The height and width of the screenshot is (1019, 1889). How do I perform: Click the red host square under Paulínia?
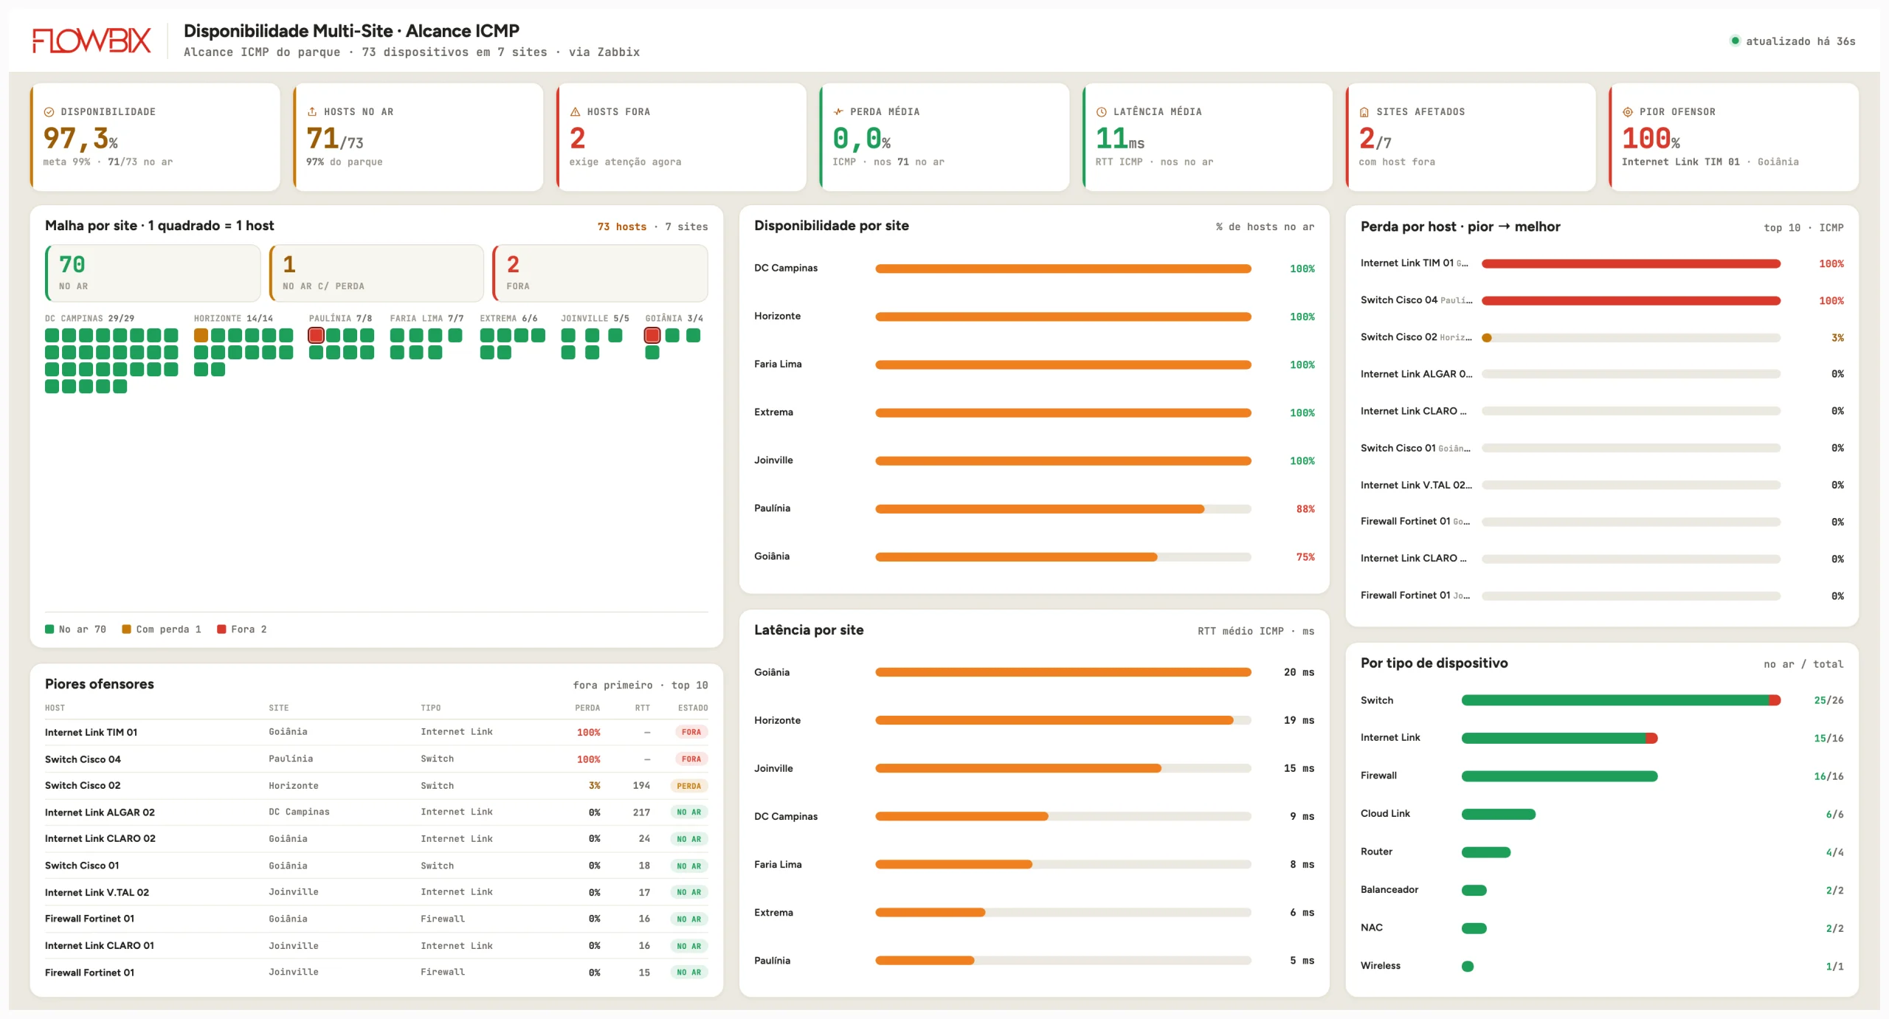point(316,335)
